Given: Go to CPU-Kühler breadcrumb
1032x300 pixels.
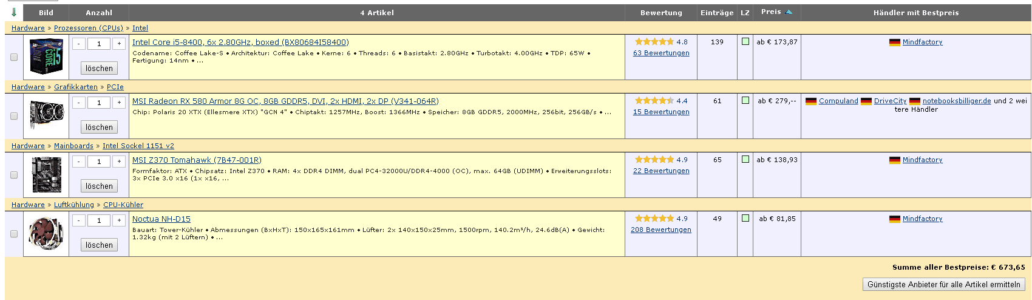Looking at the screenshot, I should [x=123, y=205].
